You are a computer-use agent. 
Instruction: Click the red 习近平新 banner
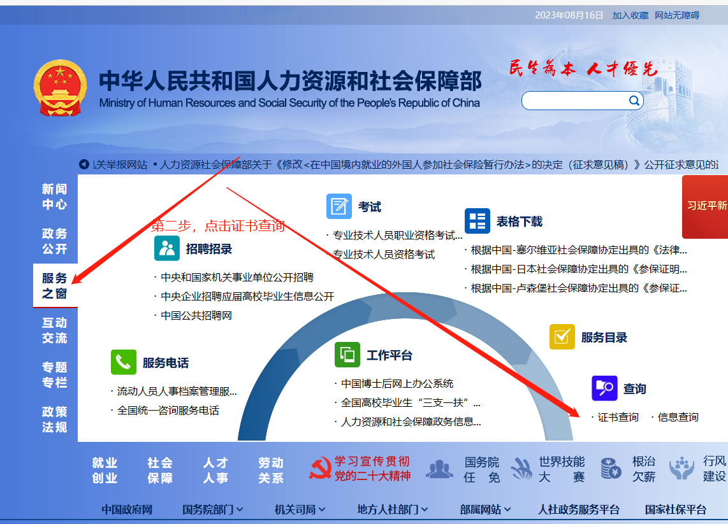point(705,207)
